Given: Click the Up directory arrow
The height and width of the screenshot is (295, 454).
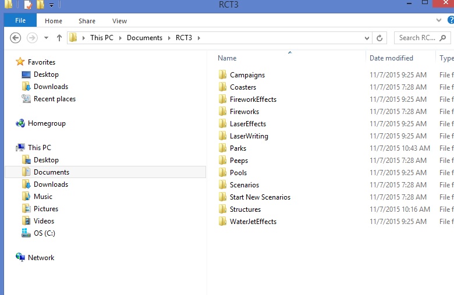Looking at the screenshot, I should point(59,38).
